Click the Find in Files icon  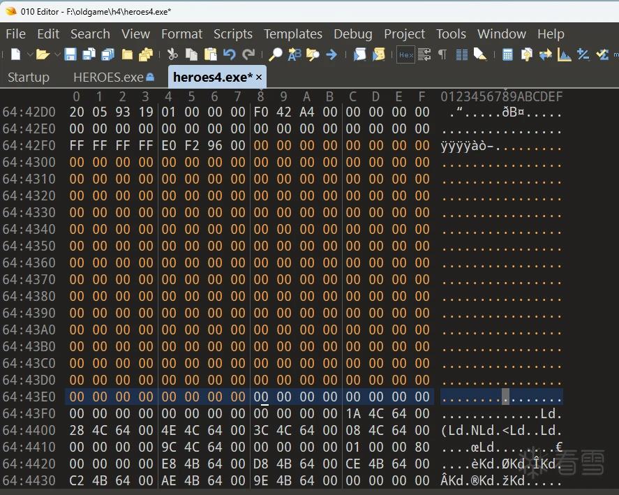(313, 54)
